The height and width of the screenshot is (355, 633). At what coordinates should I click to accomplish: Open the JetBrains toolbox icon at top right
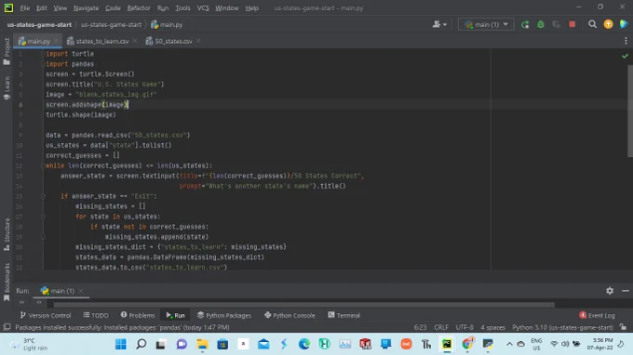click(624, 24)
